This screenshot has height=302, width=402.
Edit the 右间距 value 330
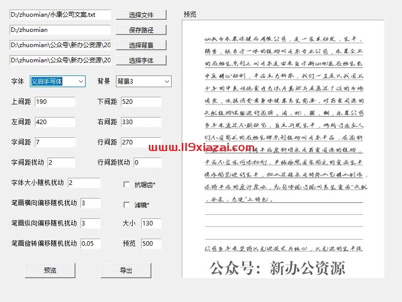tap(141, 122)
